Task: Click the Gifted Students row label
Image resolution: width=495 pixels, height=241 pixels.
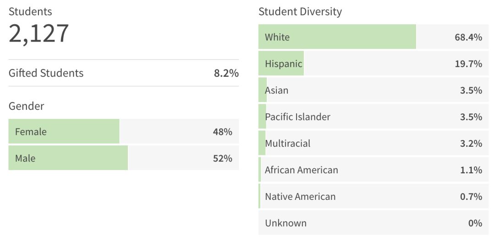Action: pos(46,73)
